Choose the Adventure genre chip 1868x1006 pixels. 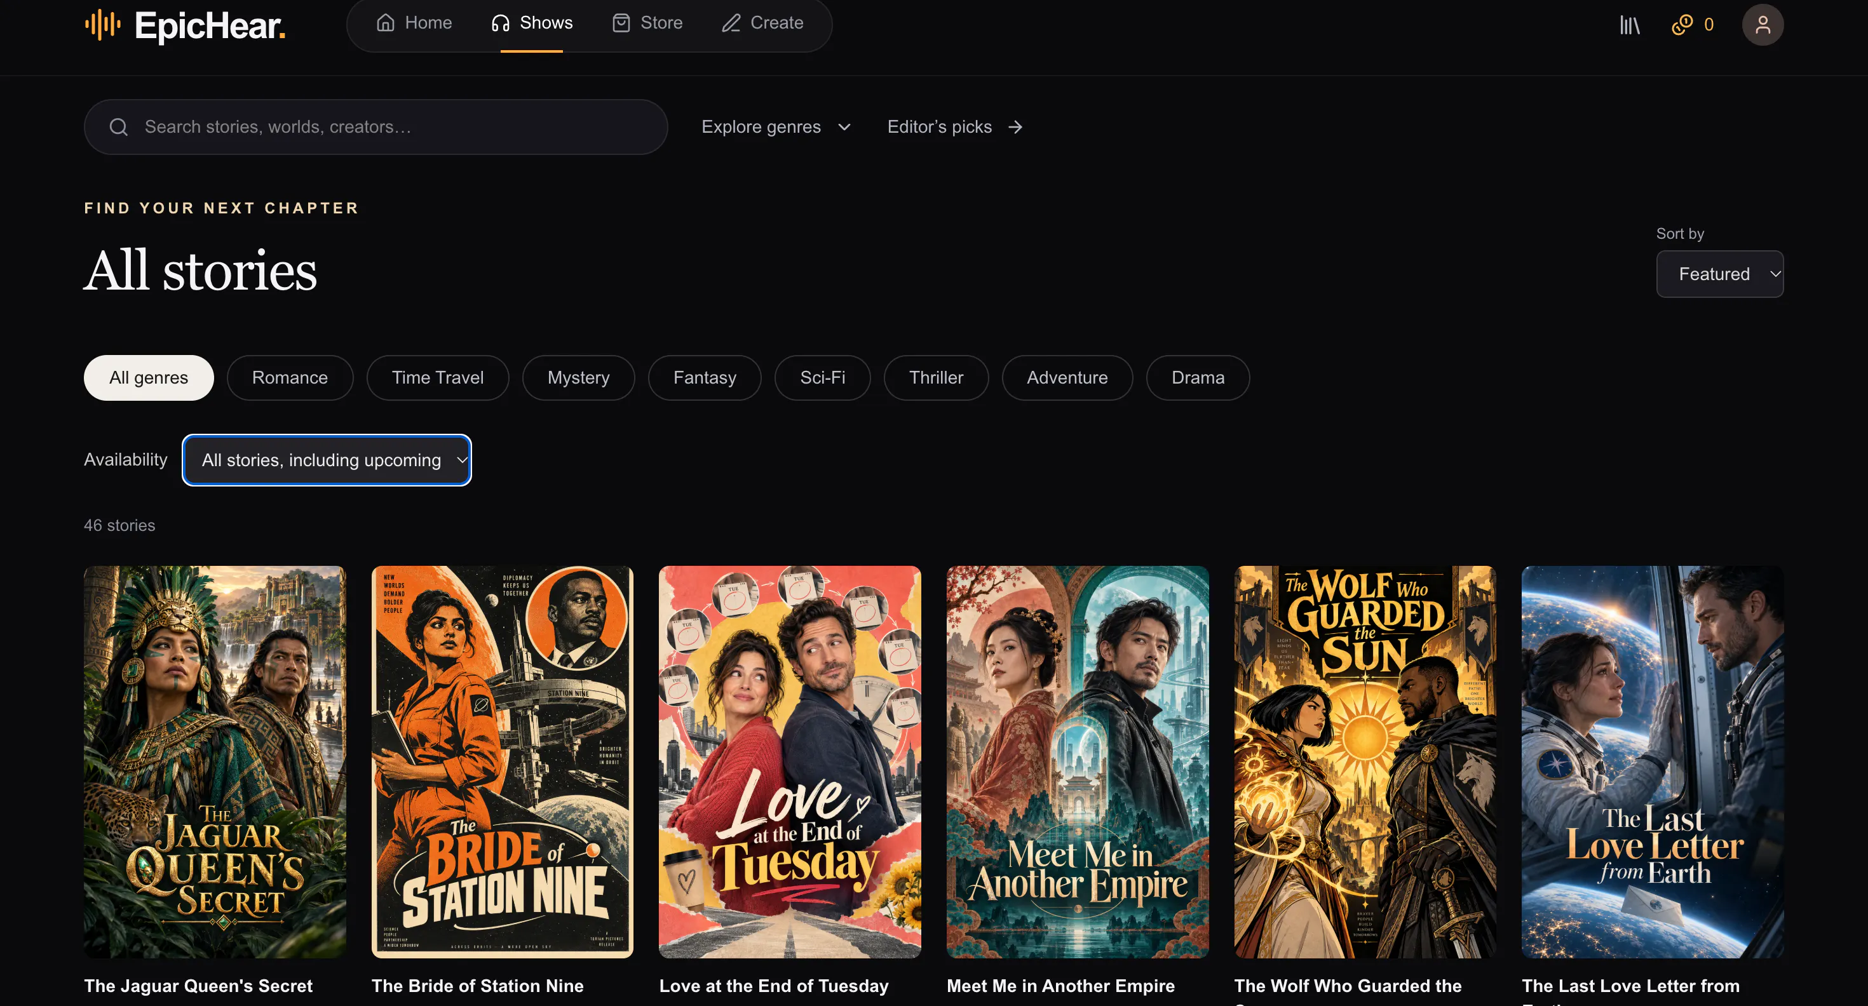click(1067, 378)
